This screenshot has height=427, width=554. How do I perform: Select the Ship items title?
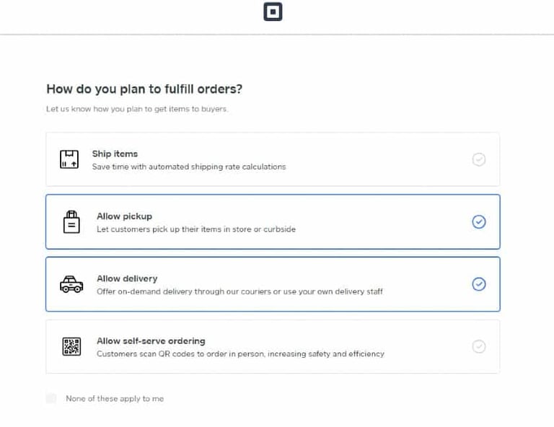pyautogui.click(x=115, y=154)
